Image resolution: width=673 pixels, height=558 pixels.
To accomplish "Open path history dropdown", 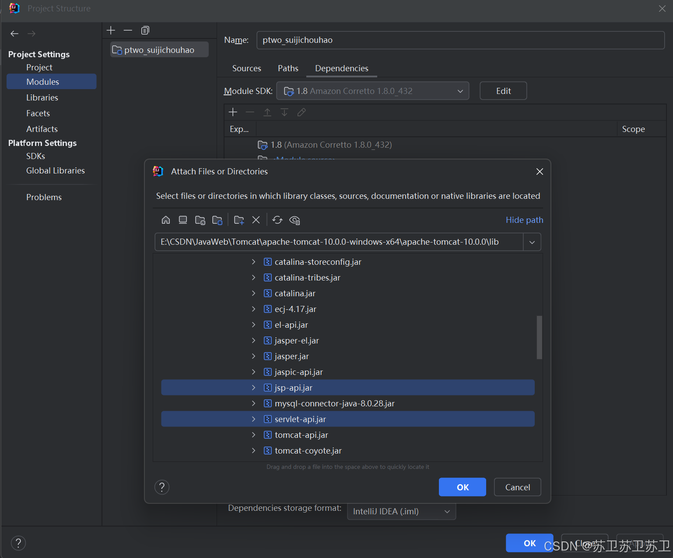I will (x=532, y=242).
